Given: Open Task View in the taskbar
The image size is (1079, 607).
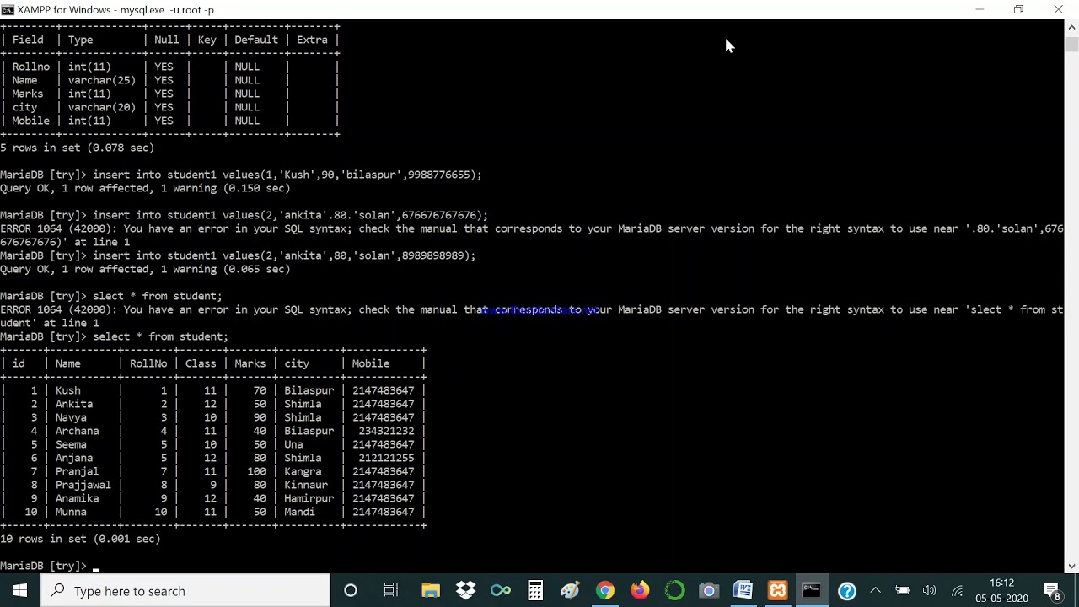Looking at the screenshot, I should pyautogui.click(x=390, y=590).
